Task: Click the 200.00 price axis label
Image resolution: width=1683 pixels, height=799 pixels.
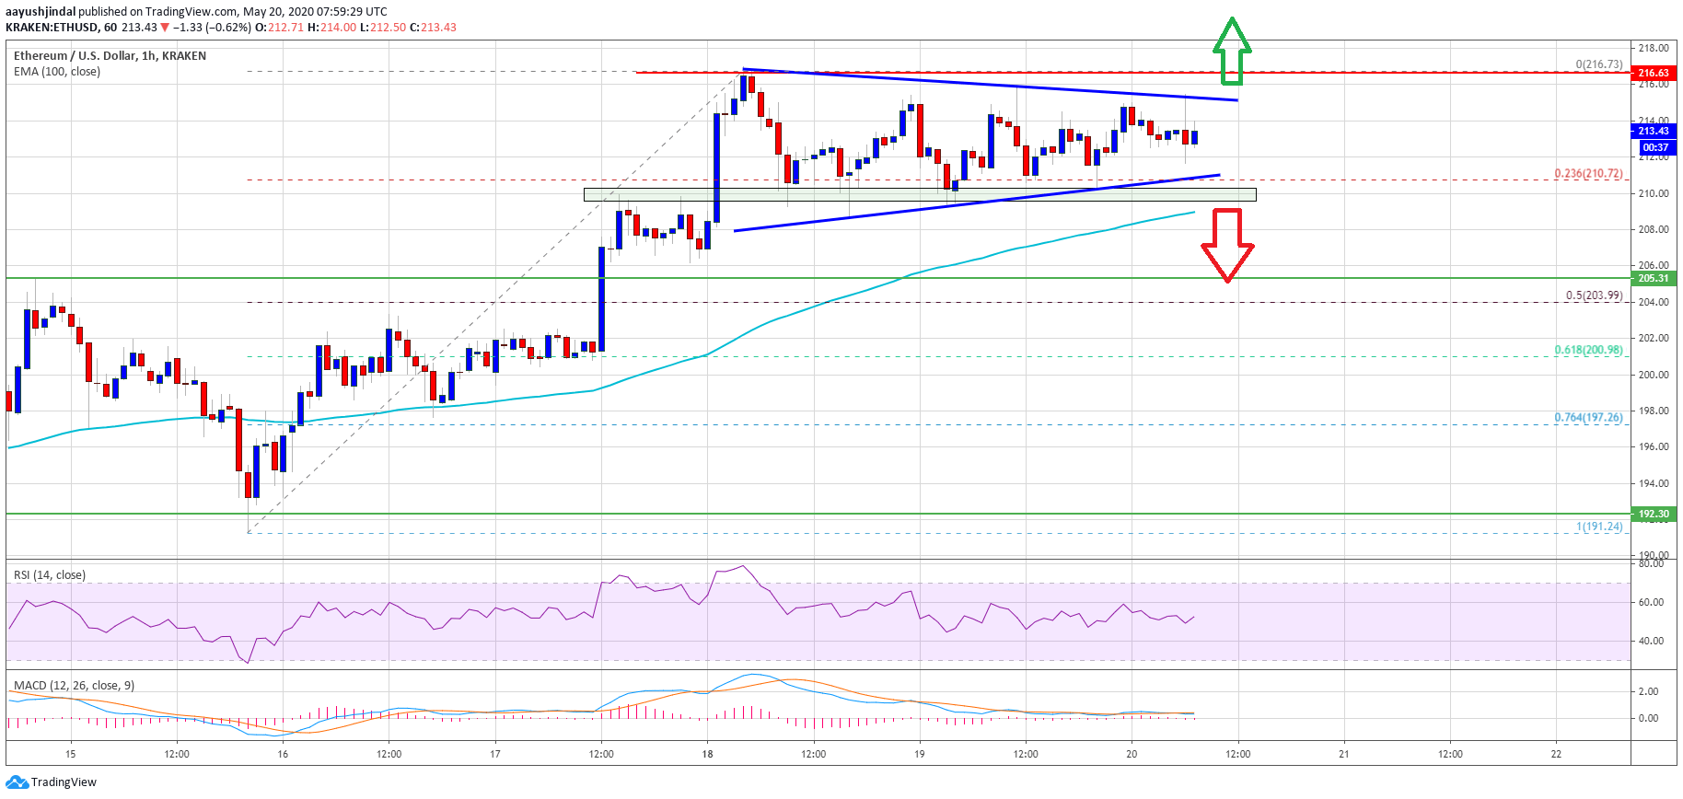Action: [1654, 375]
